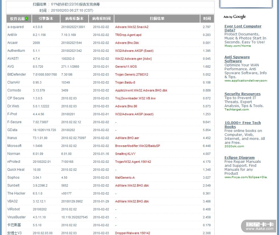Viewport: 279px width, 235px height.
Task: Click the 引擎版本 column header
Action: pyautogui.click(x=46, y=18)
